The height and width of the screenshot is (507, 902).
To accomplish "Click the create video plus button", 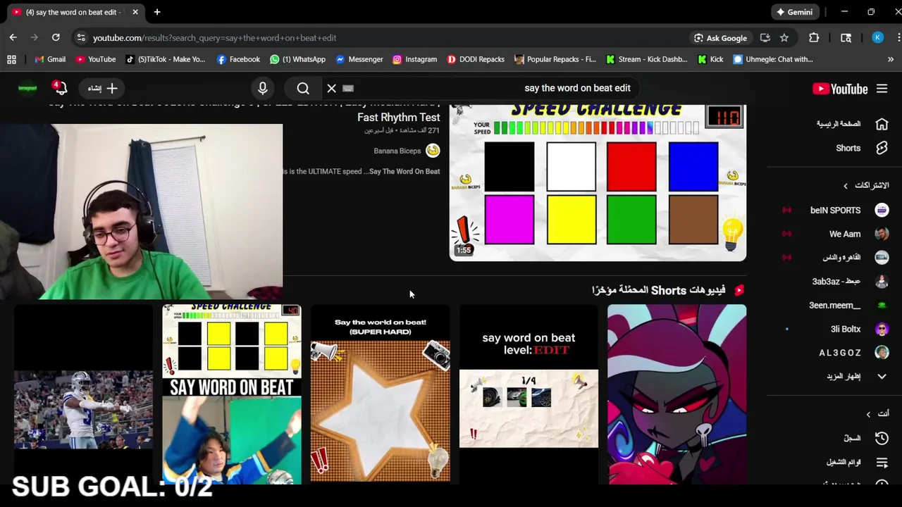I will coord(103,88).
